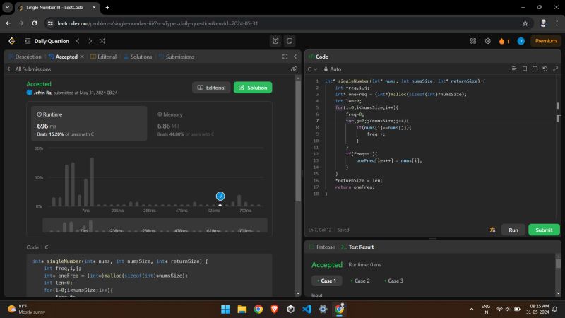565x318 pixels.
Task: Switch to the Submissions tab
Action: point(177,57)
